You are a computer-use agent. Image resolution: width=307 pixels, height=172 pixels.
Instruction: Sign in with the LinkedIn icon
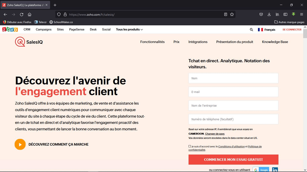pyautogui.click(x=275, y=170)
